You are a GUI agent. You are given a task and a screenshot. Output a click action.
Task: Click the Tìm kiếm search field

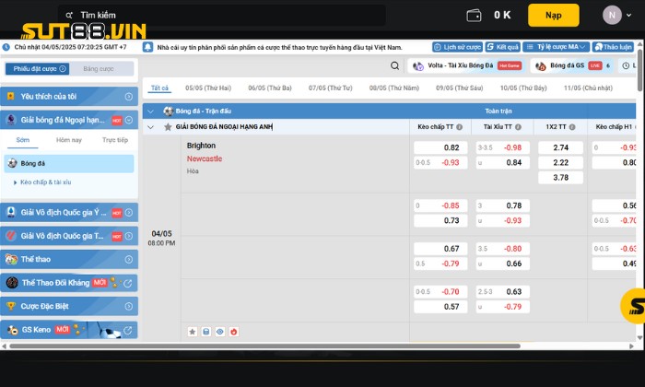pyautogui.click(x=221, y=15)
